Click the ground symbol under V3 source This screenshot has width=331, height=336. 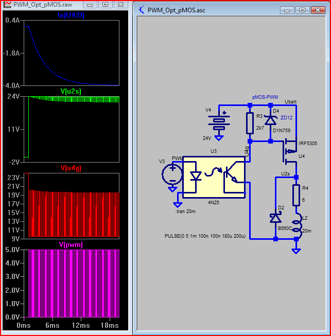172,189
